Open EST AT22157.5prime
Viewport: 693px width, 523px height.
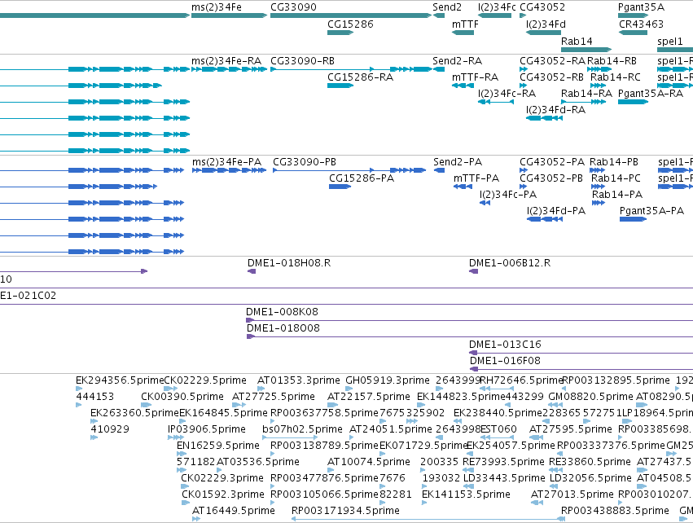pos(369,397)
